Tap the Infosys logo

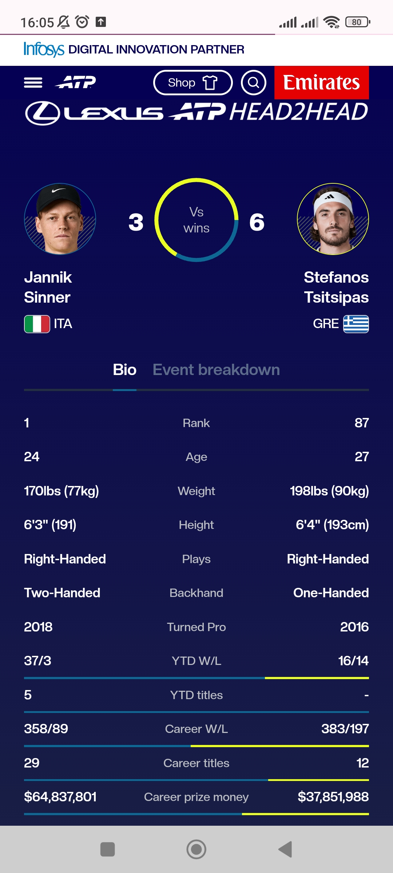click(x=44, y=49)
